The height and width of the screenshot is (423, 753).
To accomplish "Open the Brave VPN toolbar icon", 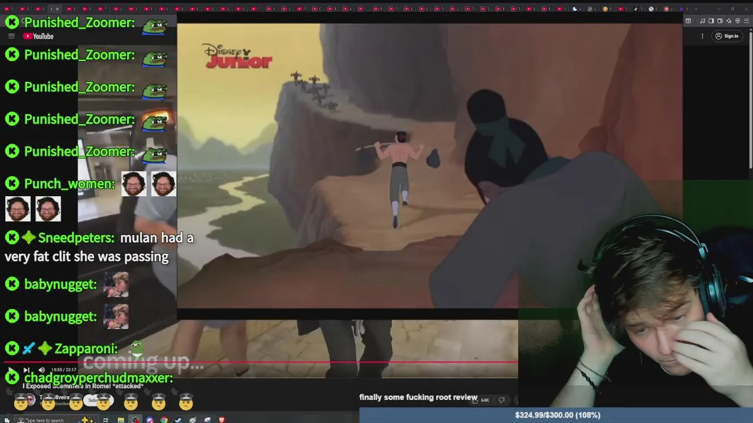I will tap(738, 21).
